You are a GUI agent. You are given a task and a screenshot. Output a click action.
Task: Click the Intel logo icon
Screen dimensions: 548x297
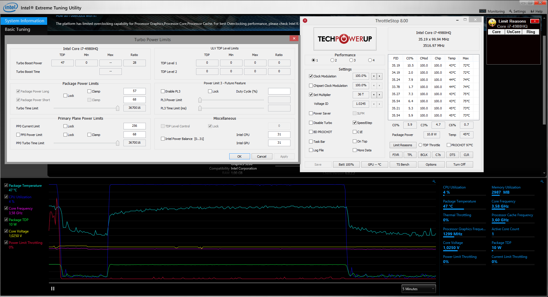[11, 7]
